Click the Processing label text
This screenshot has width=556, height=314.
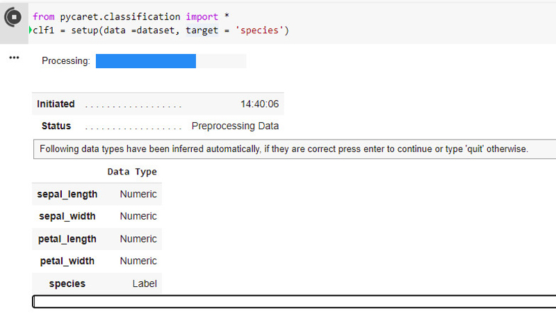pos(66,61)
